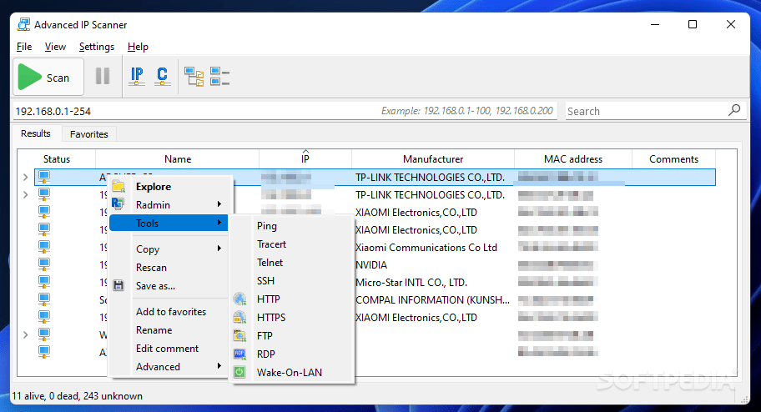Viewport: 761px width, 412px height.
Task: Open the View menu
Action: point(55,47)
